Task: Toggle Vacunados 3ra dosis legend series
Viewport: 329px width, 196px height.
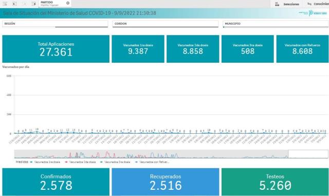Action: (117, 162)
